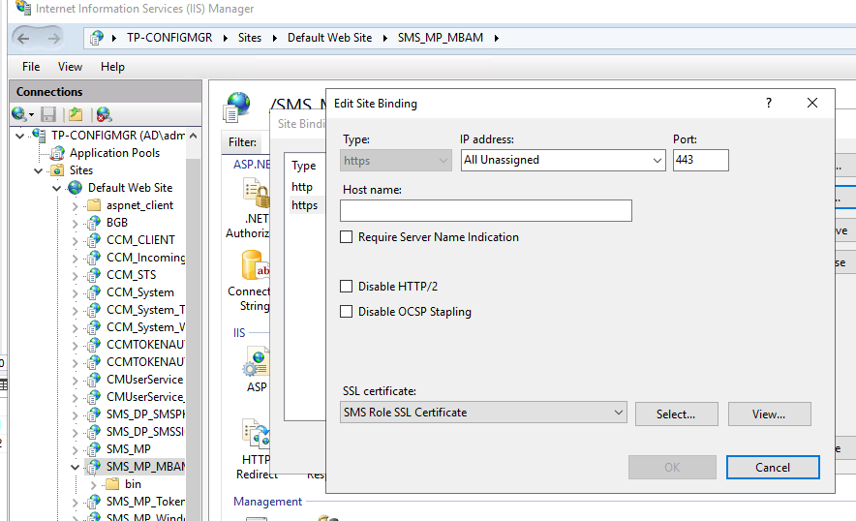Open the ASP feature icon
The width and height of the screenshot is (856, 521).
(256, 361)
